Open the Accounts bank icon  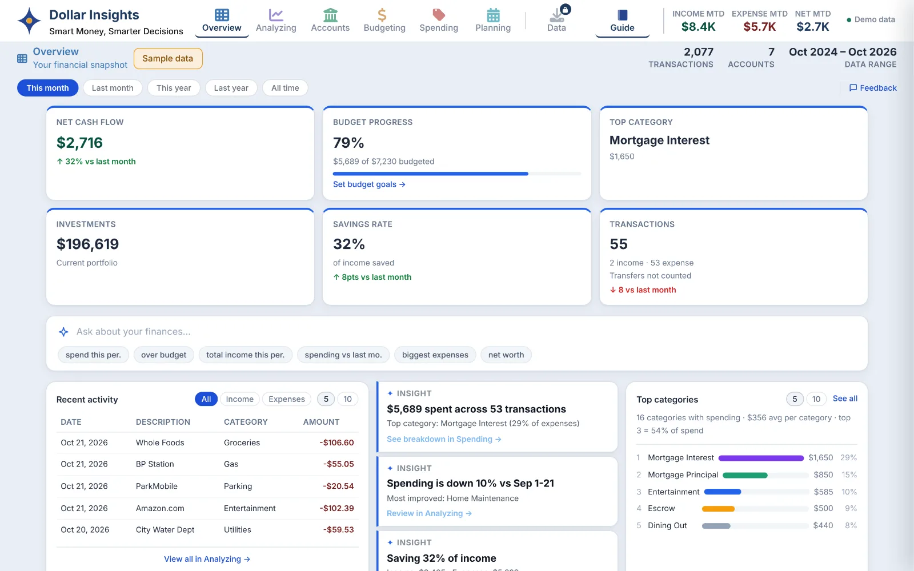[x=330, y=15]
